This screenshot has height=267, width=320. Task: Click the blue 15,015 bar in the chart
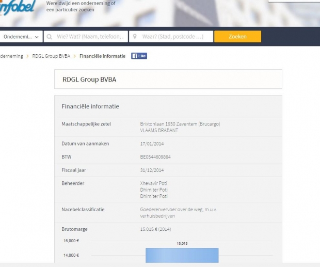(x=182, y=255)
